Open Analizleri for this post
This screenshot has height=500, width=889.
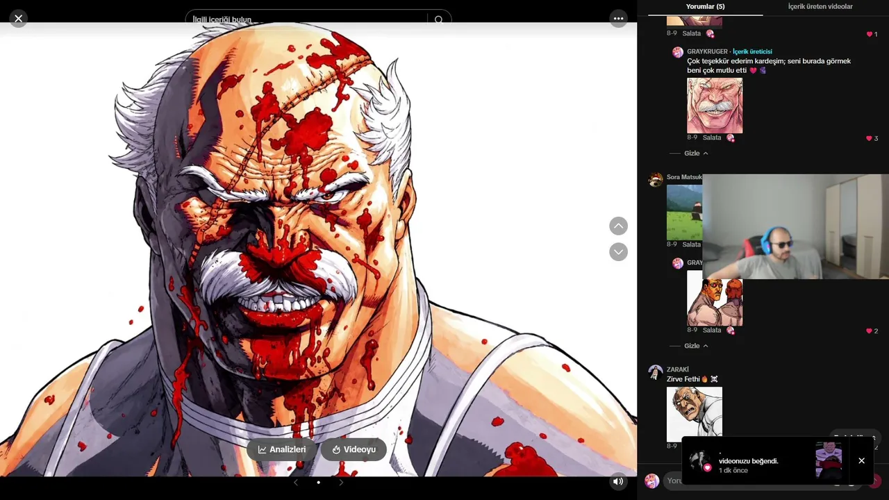tap(282, 449)
